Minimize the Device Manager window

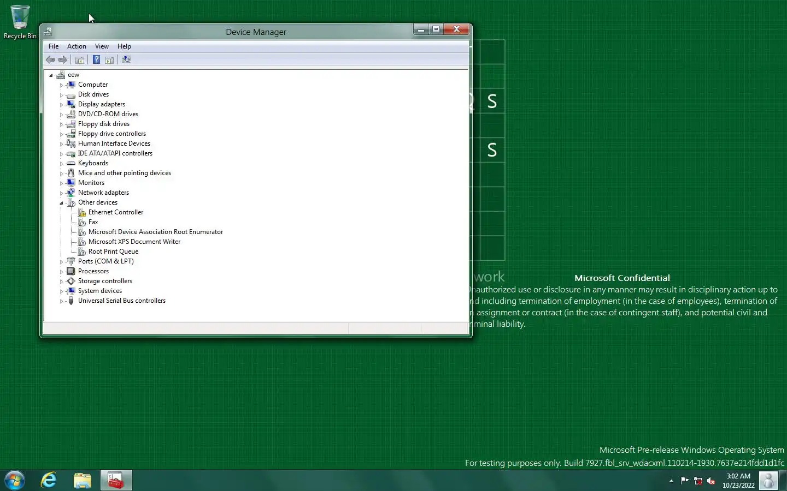click(421, 29)
